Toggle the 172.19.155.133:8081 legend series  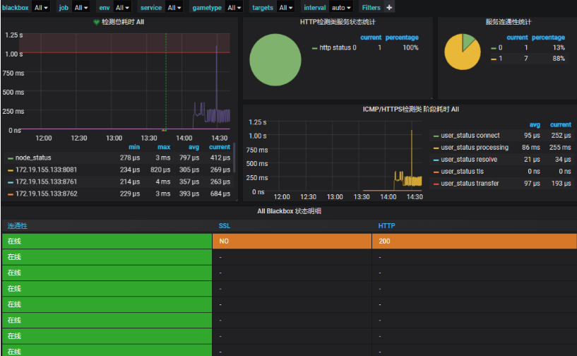pyautogui.click(x=47, y=170)
